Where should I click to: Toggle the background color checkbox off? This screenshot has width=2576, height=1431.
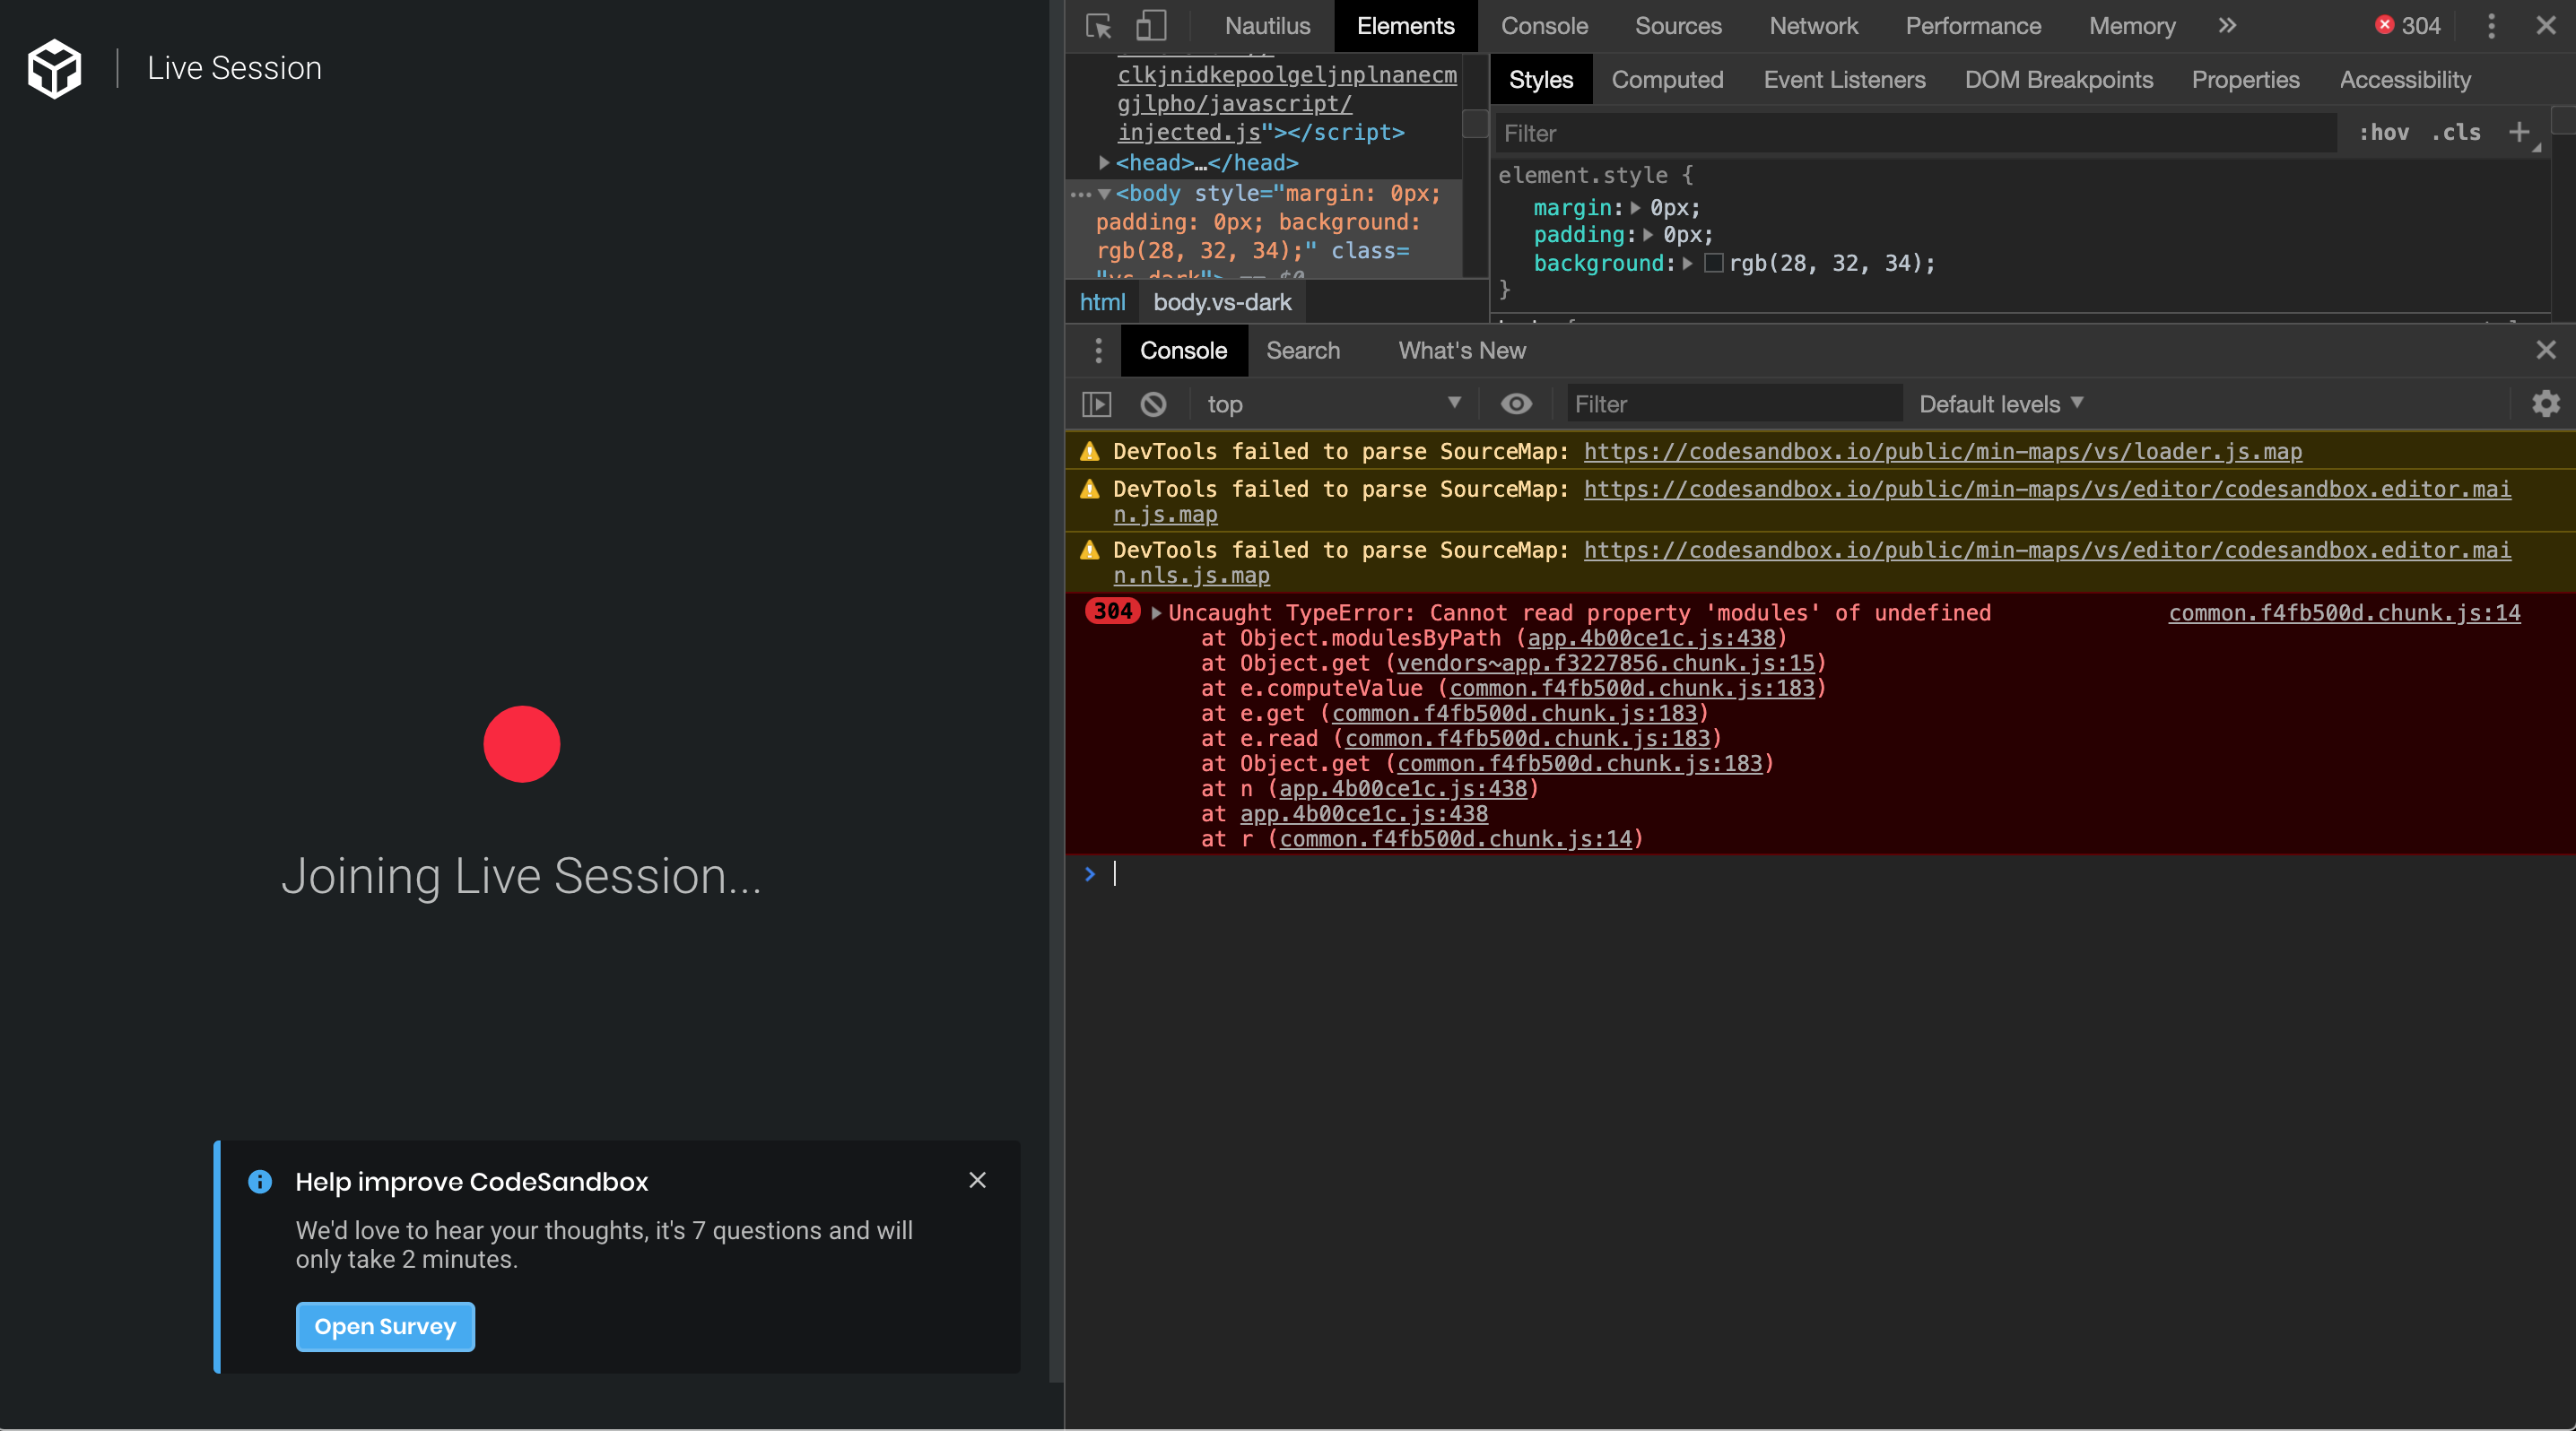coord(1714,263)
